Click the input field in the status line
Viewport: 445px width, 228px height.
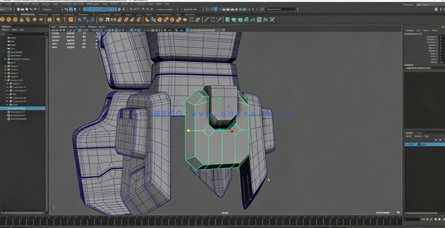pos(281,9)
